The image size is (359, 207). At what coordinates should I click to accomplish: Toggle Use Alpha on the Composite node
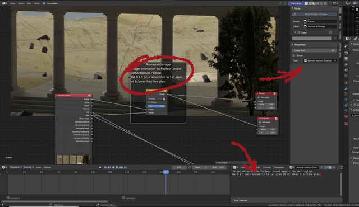[x=260, y=123]
